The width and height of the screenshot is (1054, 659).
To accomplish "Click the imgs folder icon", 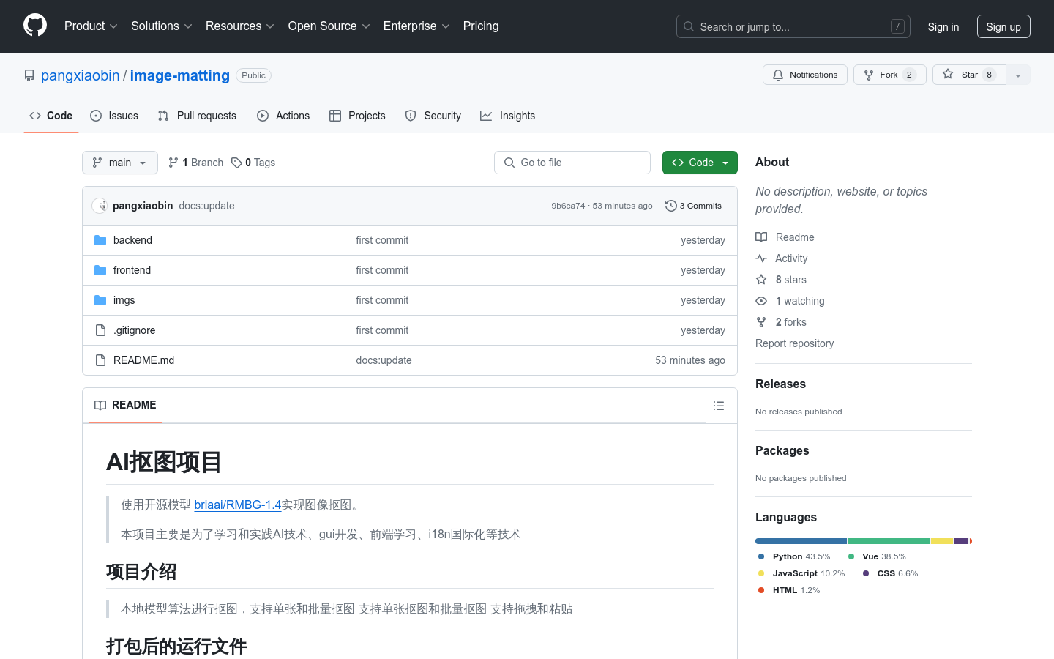I will 100,300.
